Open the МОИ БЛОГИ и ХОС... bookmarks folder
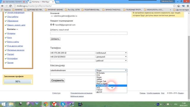Image resolution: width=190 pixels, height=107 pixels. [154, 10]
